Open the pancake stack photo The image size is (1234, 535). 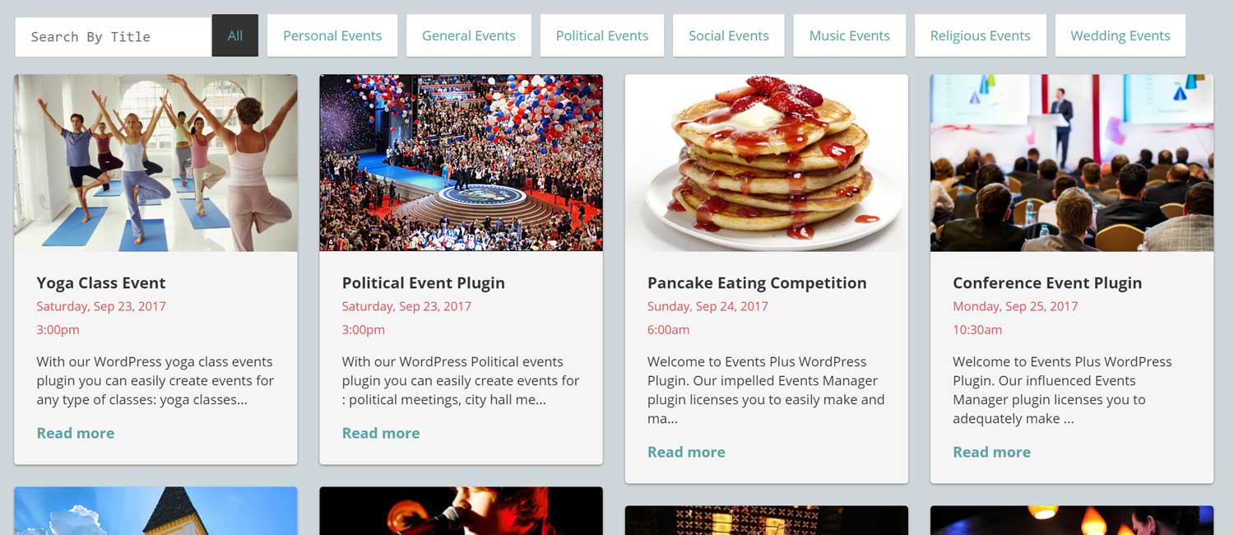767,163
